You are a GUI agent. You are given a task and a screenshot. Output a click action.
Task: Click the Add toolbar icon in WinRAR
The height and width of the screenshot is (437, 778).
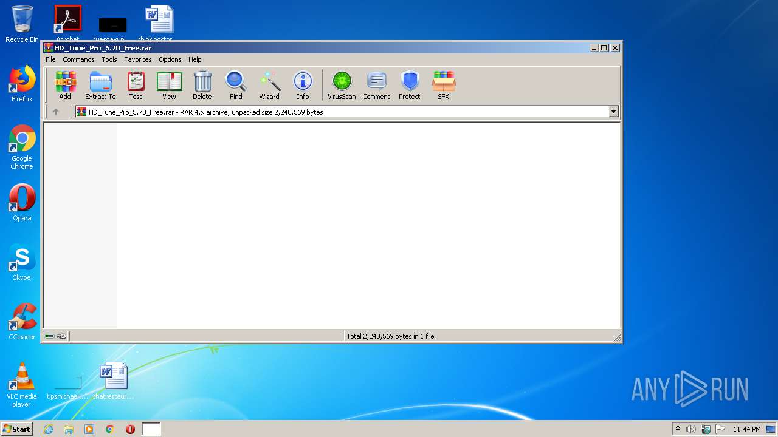pyautogui.click(x=65, y=85)
